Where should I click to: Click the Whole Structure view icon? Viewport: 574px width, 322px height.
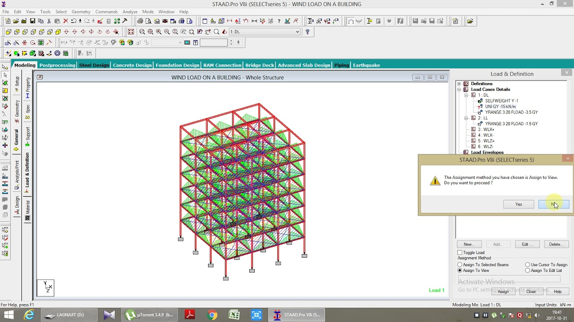point(131,32)
